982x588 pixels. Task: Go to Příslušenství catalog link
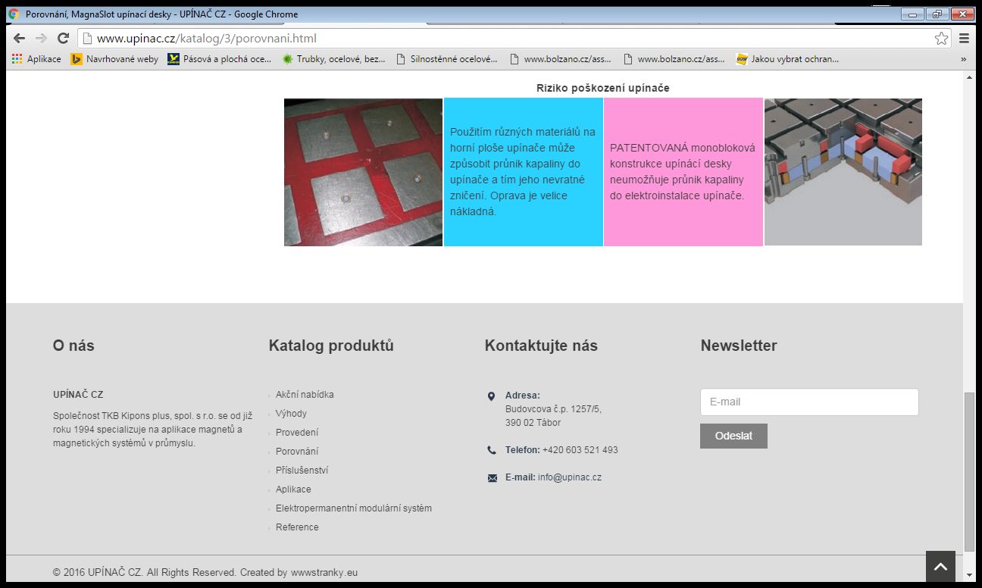pos(302,471)
